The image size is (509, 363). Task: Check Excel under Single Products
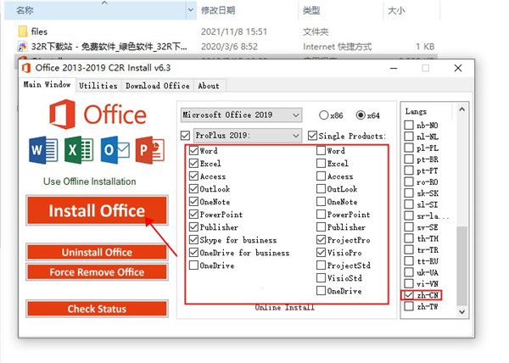click(321, 163)
